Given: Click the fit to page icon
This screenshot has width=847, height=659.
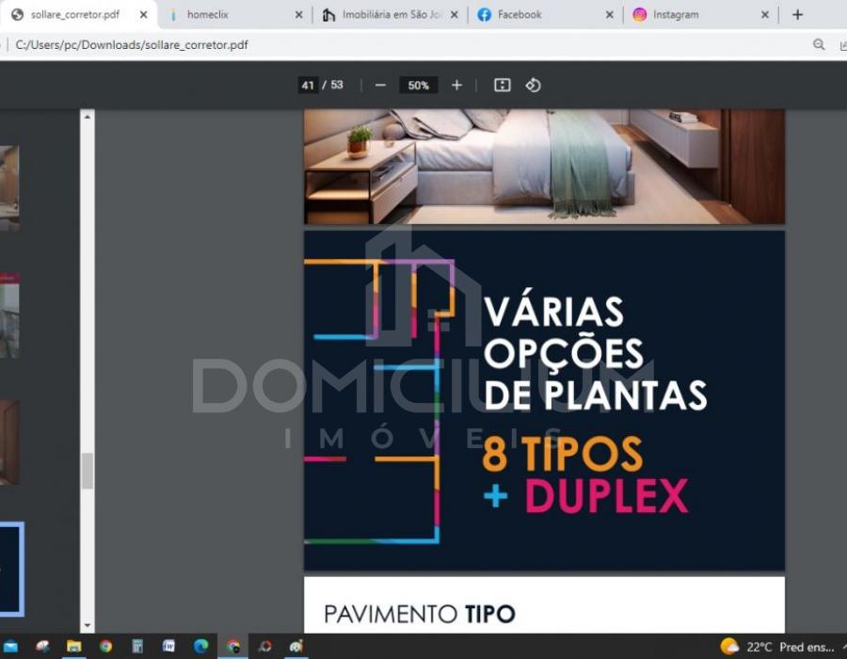Looking at the screenshot, I should click(x=503, y=85).
